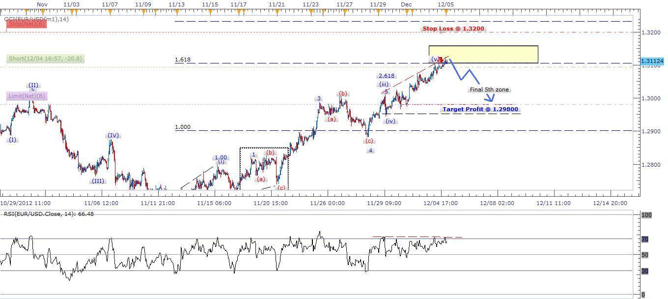This screenshot has height=299, width=668.
Task: Click the Final 5th zone annotation
Action: 489,90
